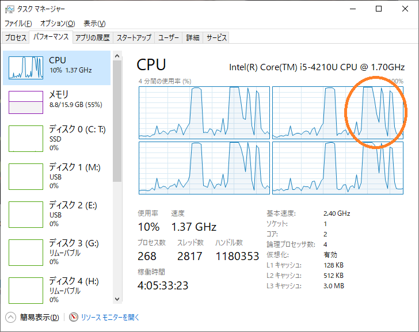Select the CPU usage graph thumbnail in sidebar
419x332 pixels.
(26, 67)
